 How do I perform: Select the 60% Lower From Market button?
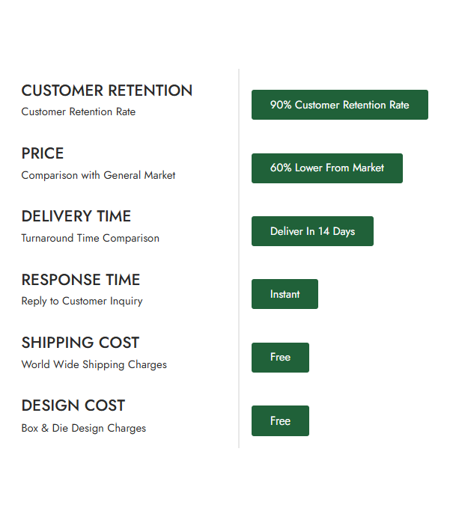coord(327,168)
